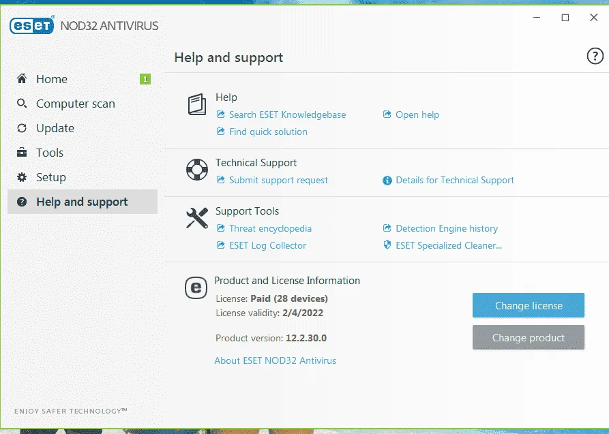This screenshot has height=434, width=609.
Task: Click the Open help link
Action: (x=417, y=114)
